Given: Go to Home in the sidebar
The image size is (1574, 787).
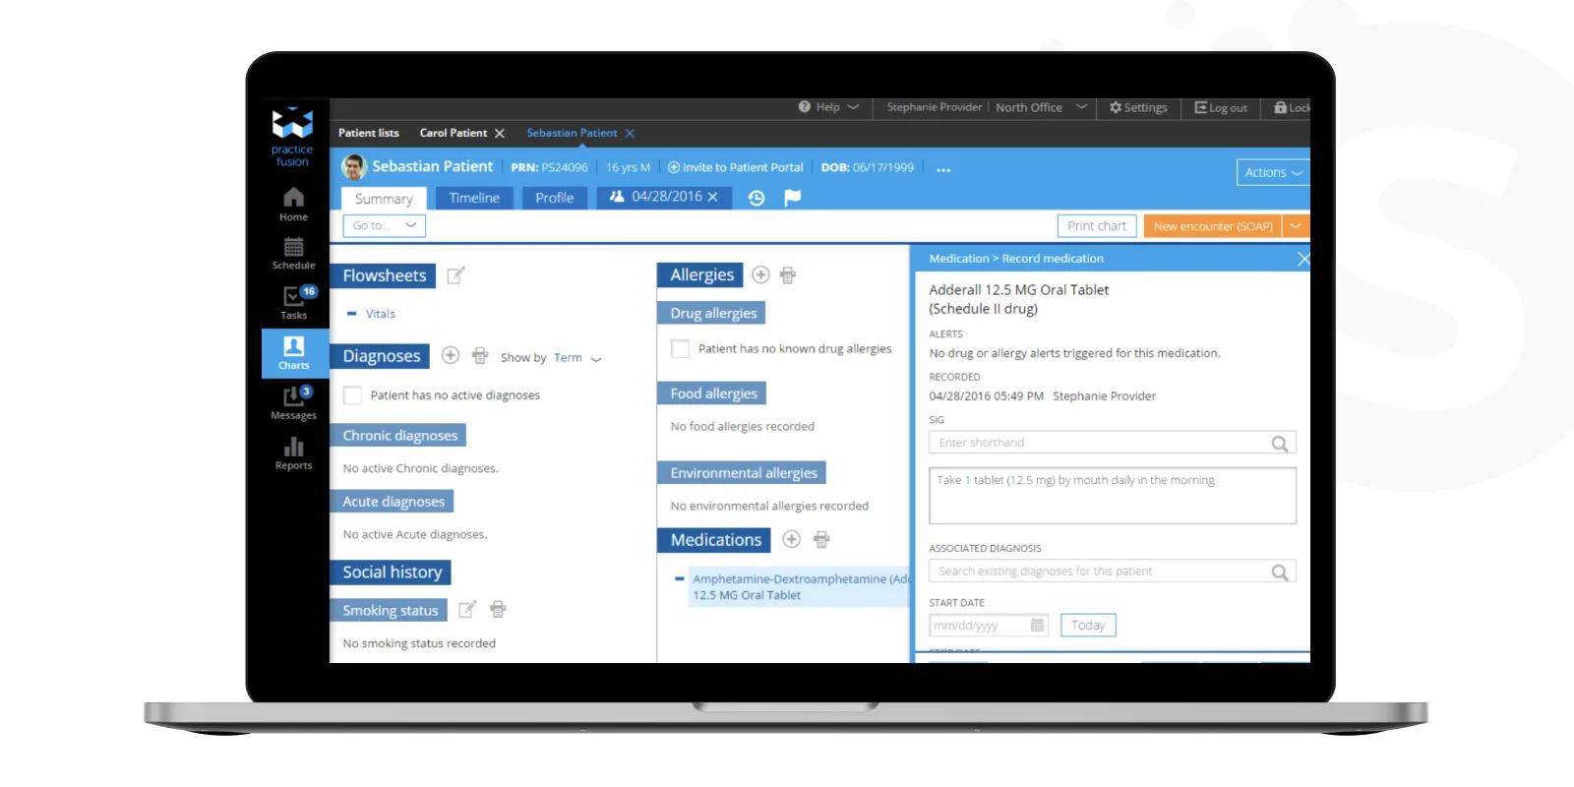Looking at the screenshot, I should [293, 205].
